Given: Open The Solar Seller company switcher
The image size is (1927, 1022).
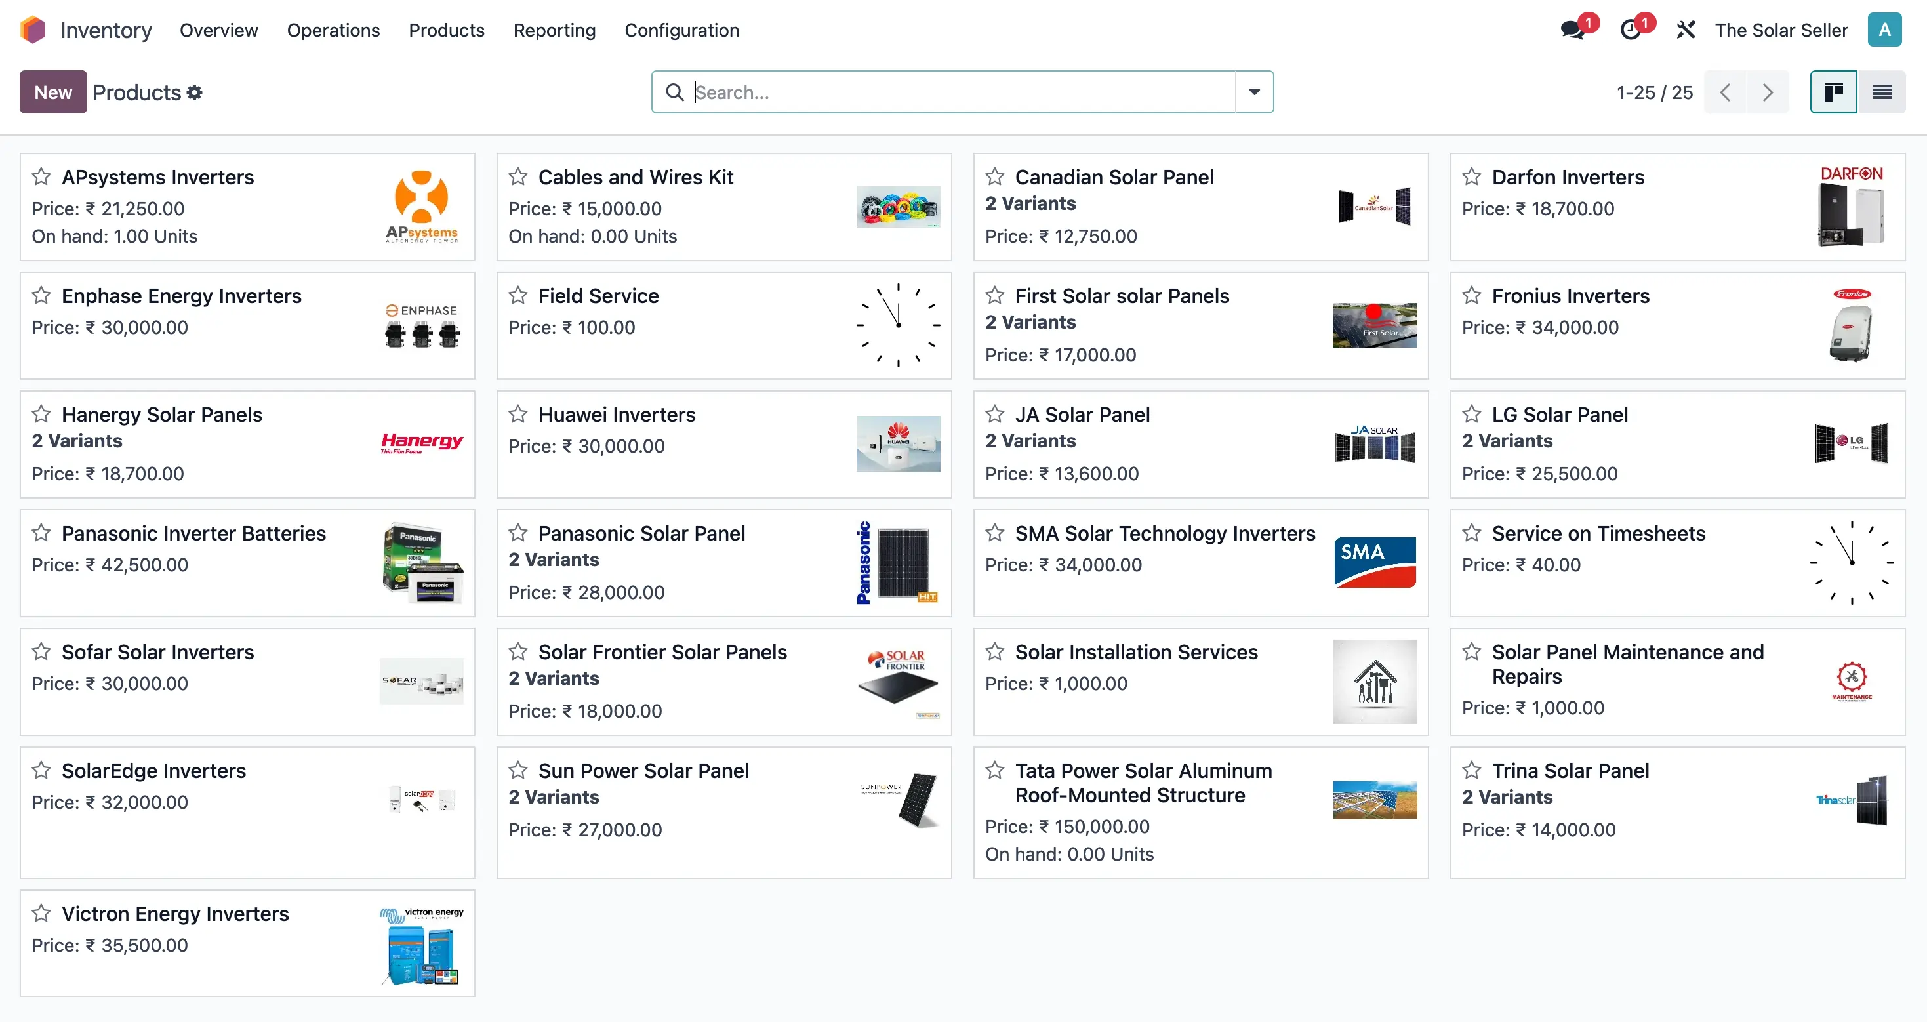Looking at the screenshot, I should coord(1781,30).
